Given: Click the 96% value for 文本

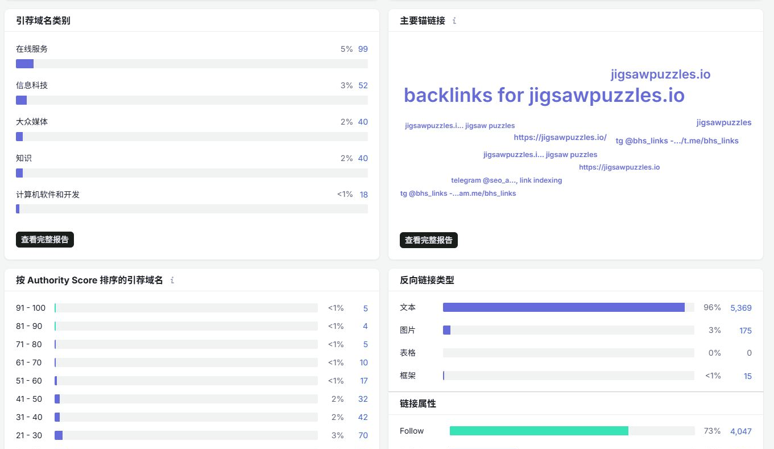Looking at the screenshot, I should (x=712, y=307).
